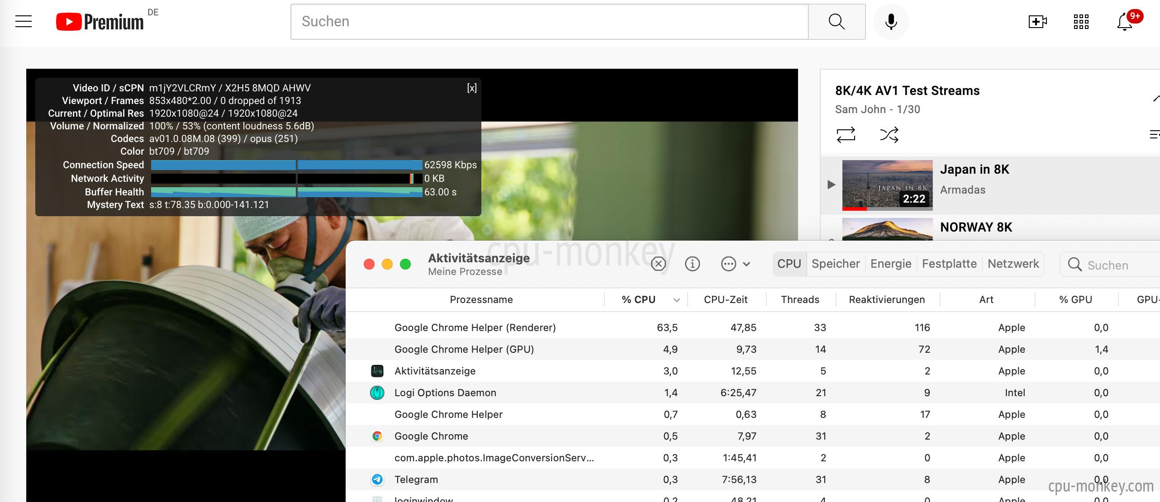This screenshot has width=1160, height=502.
Task: Click the Intel Art cell
Action: 1015,393
